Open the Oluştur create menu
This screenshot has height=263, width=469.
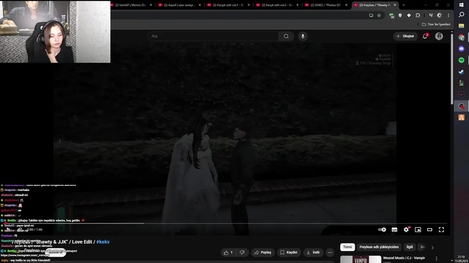(x=405, y=36)
